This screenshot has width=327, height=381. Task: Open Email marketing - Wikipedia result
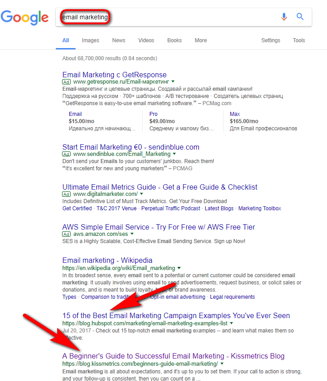point(108,260)
